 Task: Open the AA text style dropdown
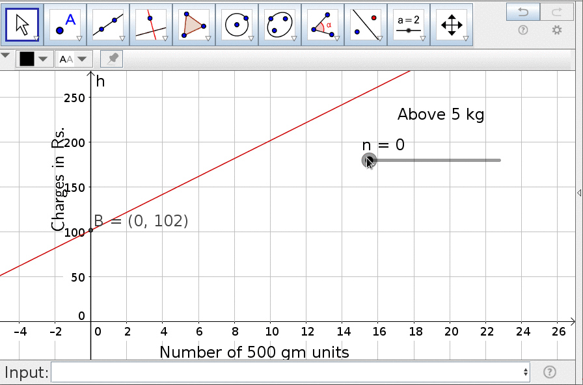(x=81, y=58)
